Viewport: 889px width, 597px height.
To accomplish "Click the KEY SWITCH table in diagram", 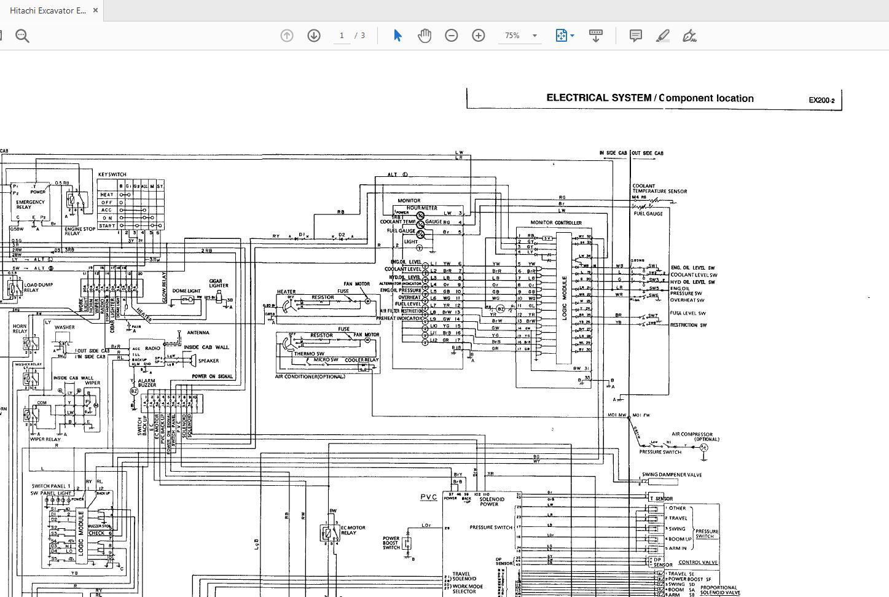I will click(131, 205).
